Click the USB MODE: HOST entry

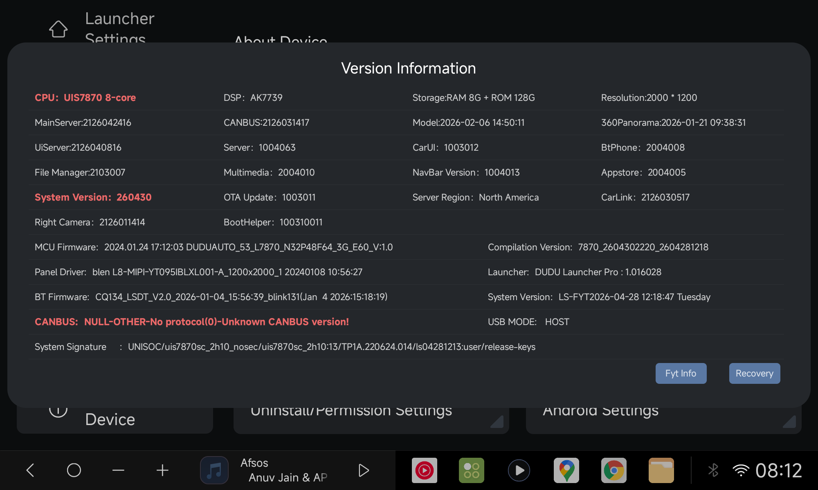click(x=528, y=322)
